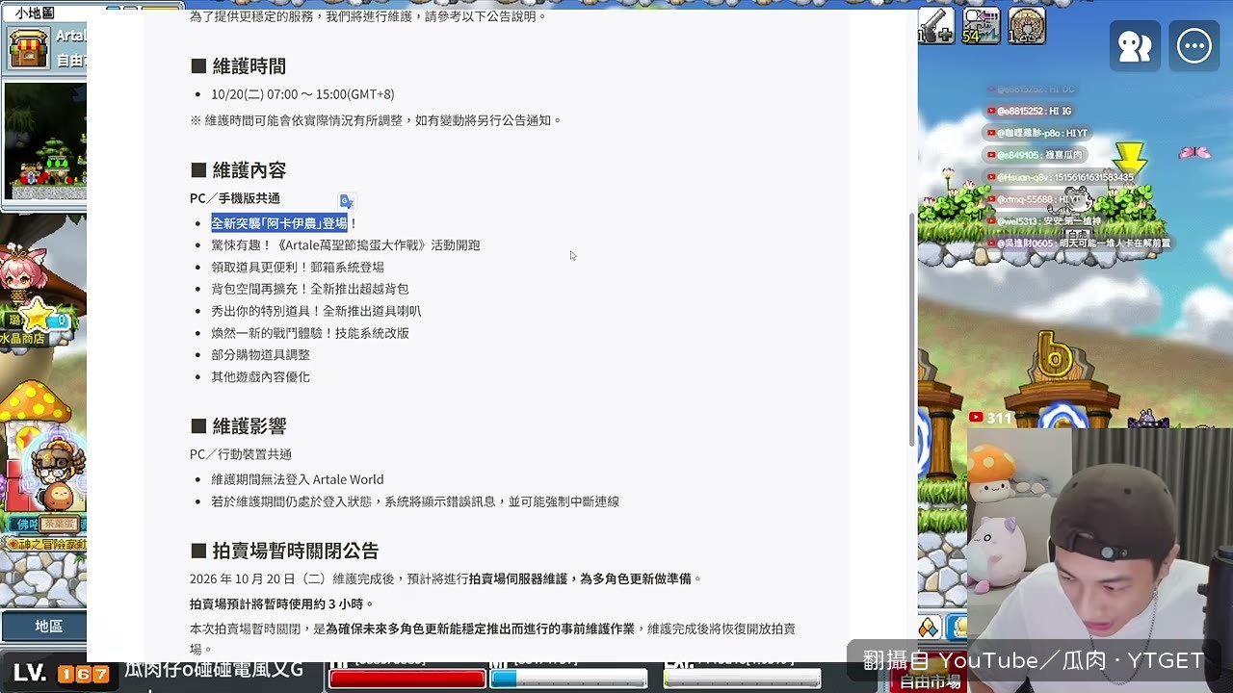Click the Google Translate popup icon
This screenshot has height=693, width=1233.
coord(347,201)
